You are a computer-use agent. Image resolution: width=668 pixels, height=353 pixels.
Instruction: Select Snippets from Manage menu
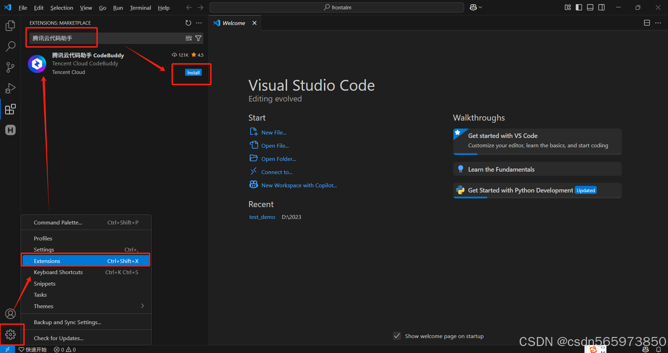[x=86, y=284]
